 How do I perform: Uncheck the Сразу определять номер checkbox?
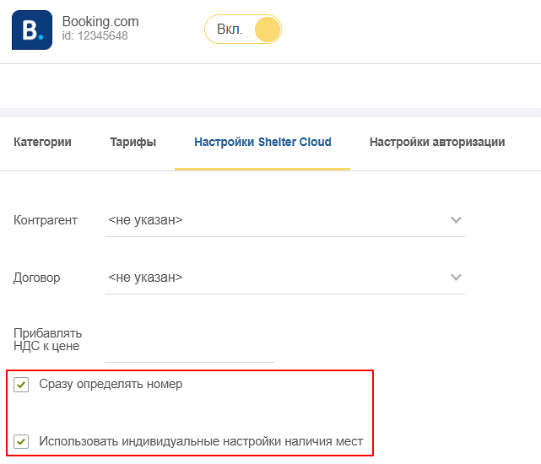coord(21,385)
